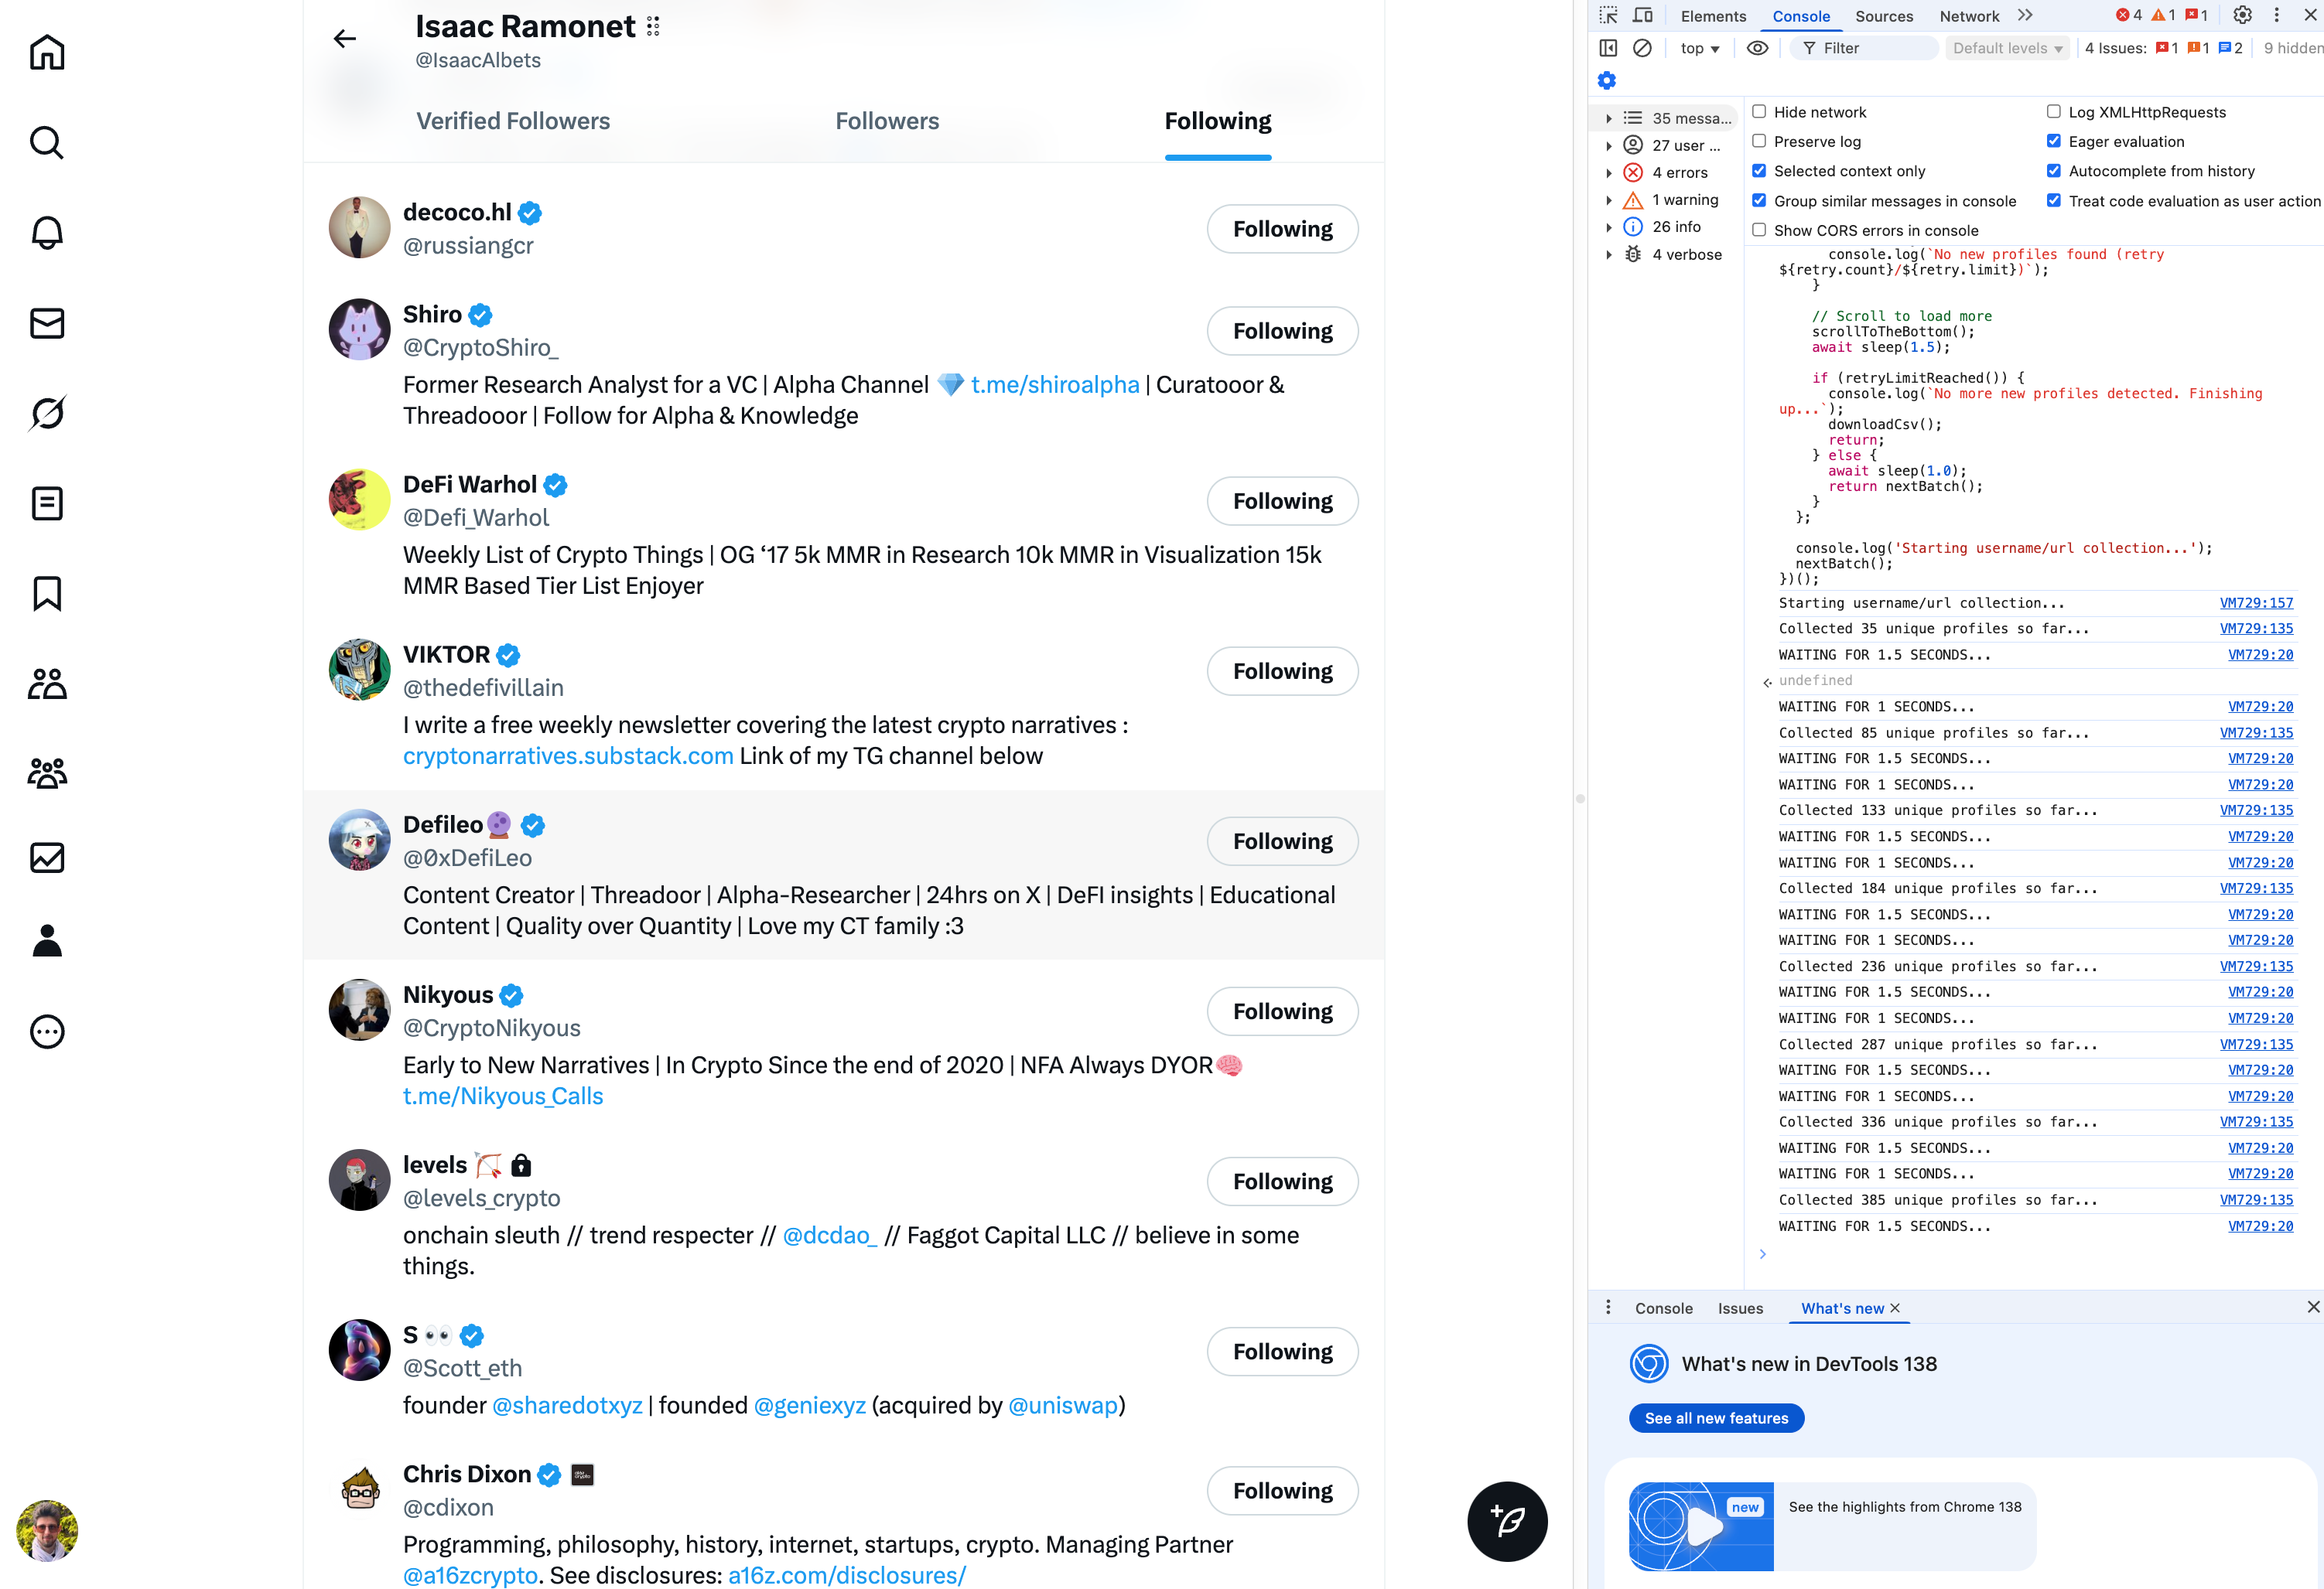Open DevTools settings gear icon

click(2242, 15)
